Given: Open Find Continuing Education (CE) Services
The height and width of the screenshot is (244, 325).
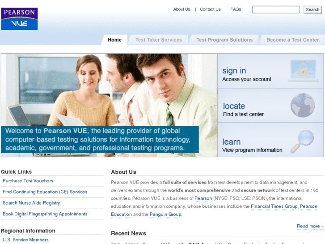Looking at the screenshot, I should pos(45,192).
